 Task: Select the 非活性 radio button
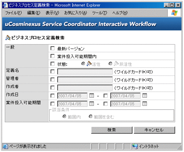(x=110, y=64)
